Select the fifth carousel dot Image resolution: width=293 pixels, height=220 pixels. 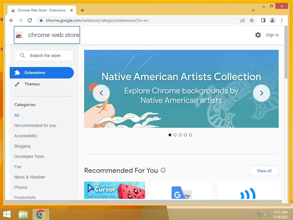[190, 135]
